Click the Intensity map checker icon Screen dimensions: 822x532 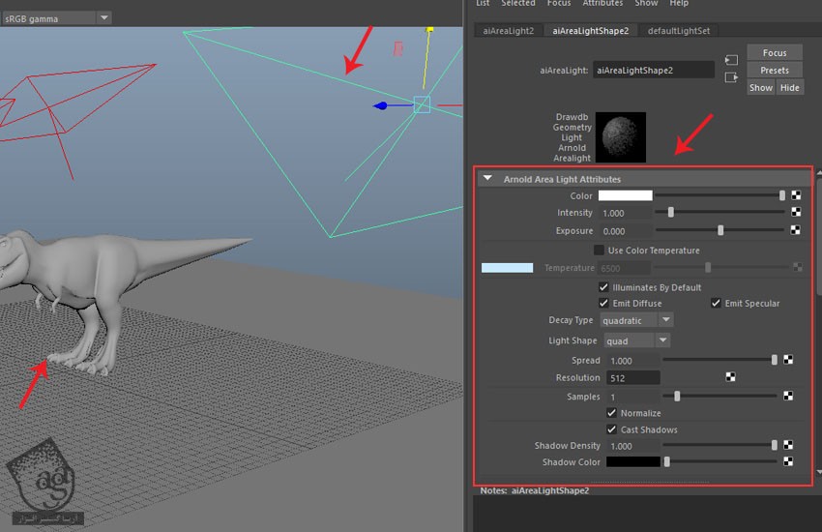click(x=795, y=212)
